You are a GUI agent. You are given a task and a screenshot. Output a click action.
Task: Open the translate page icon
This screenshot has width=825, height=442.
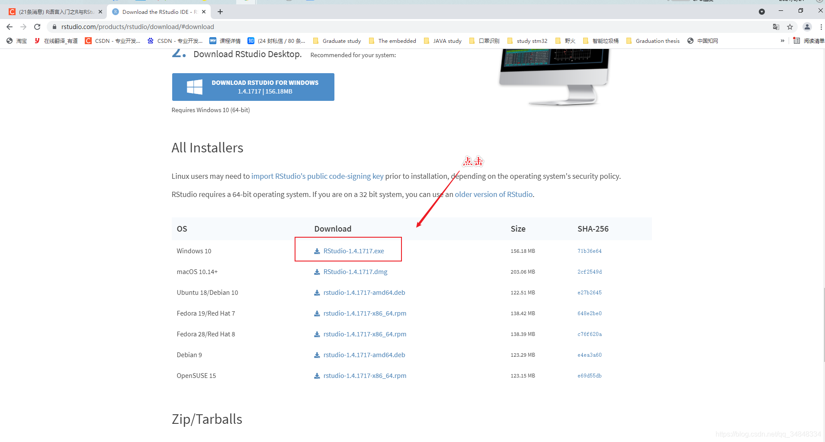click(776, 27)
